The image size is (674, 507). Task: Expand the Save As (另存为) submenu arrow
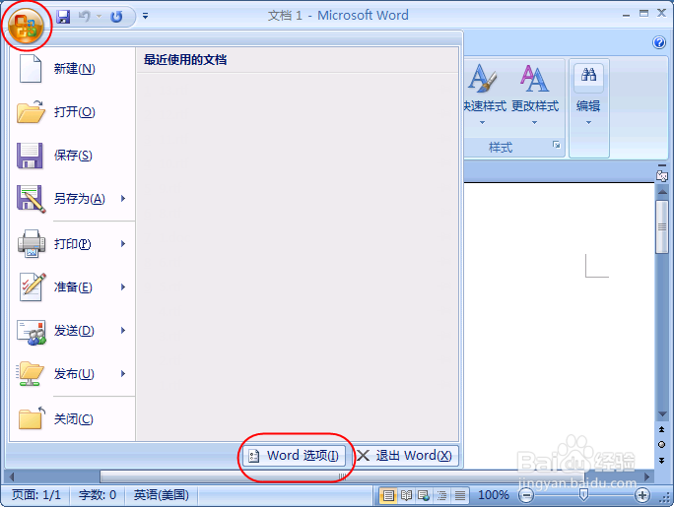[123, 198]
